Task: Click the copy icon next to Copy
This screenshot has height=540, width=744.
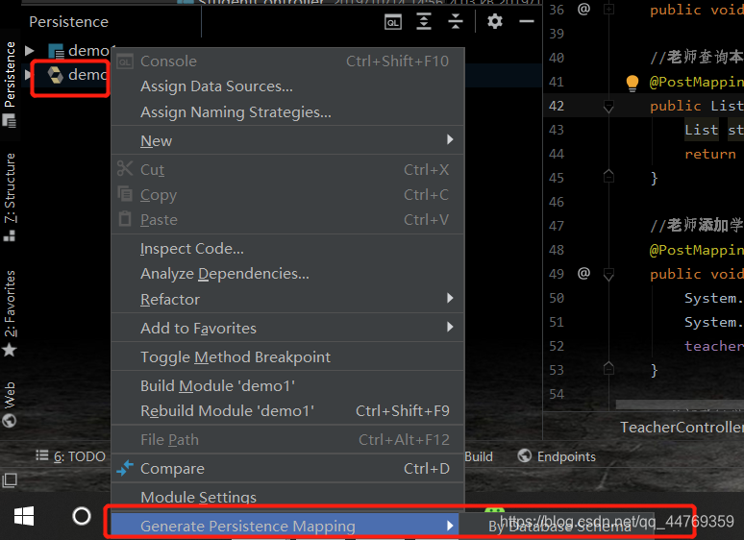Action: point(125,193)
